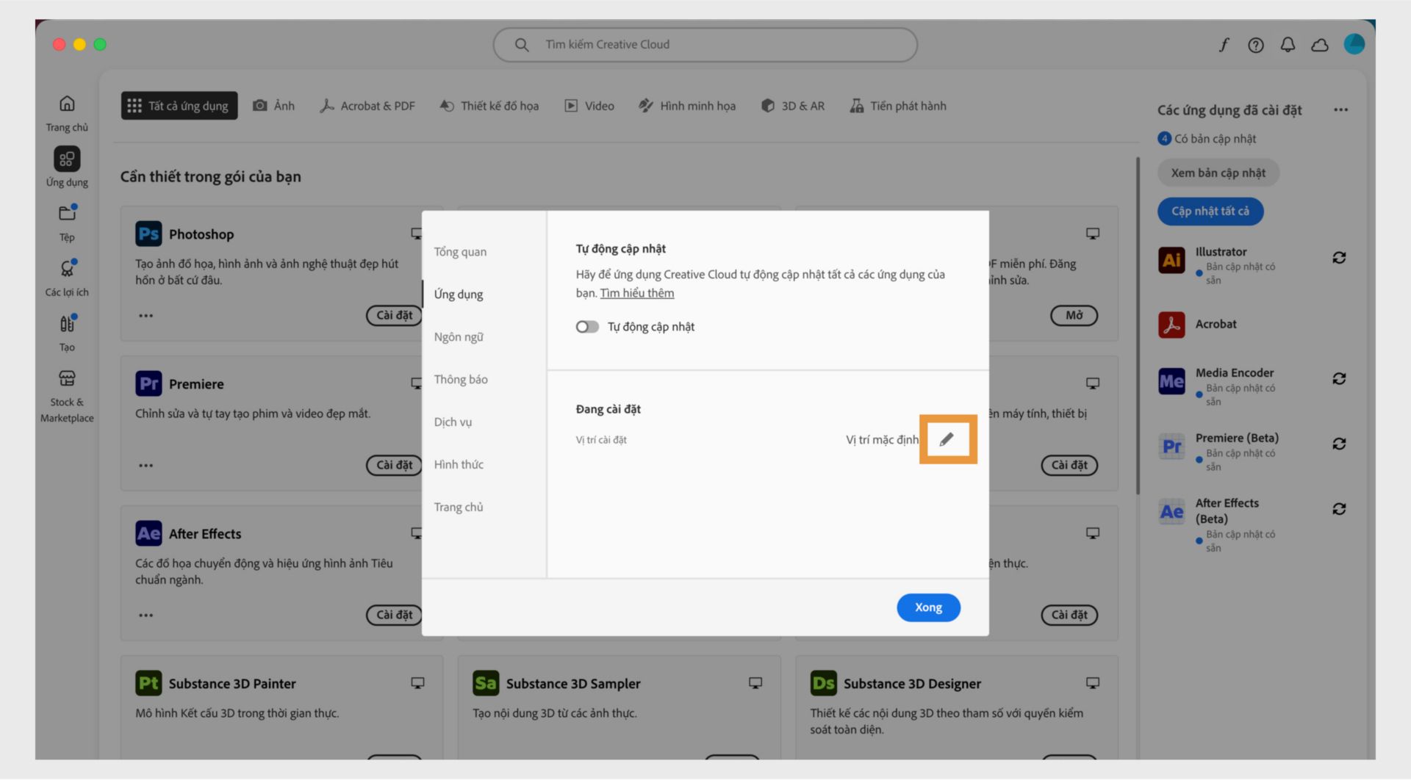This screenshot has height=780, width=1411.
Task: Click Cập nhật tất cả button
Action: click(1210, 212)
